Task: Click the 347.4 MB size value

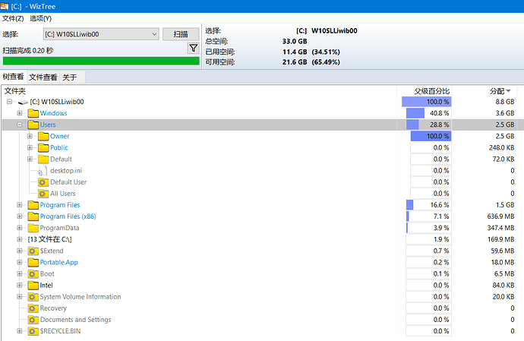Action: (x=500, y=228)
